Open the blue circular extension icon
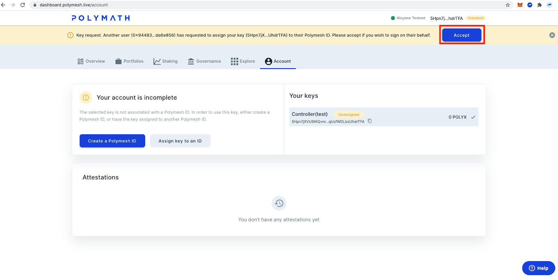 pos(530,5)
